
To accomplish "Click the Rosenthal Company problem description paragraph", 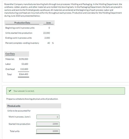I will [63, 10].
